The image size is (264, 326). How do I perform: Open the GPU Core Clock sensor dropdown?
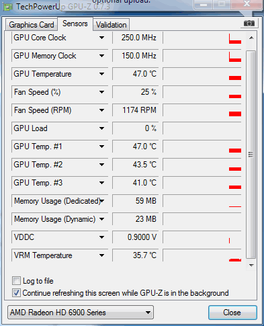pos(101,38)
